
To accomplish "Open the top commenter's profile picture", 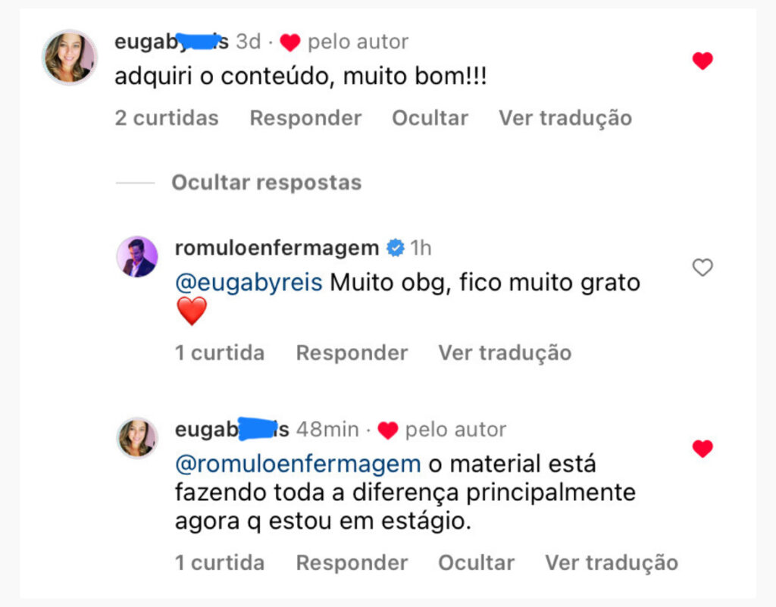I will (70, 57).
